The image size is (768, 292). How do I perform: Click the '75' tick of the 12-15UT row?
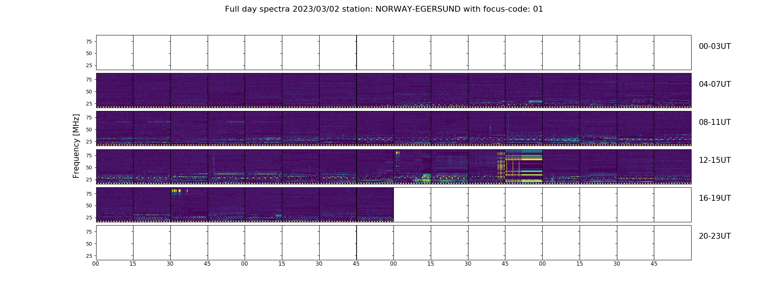(89, 155)
